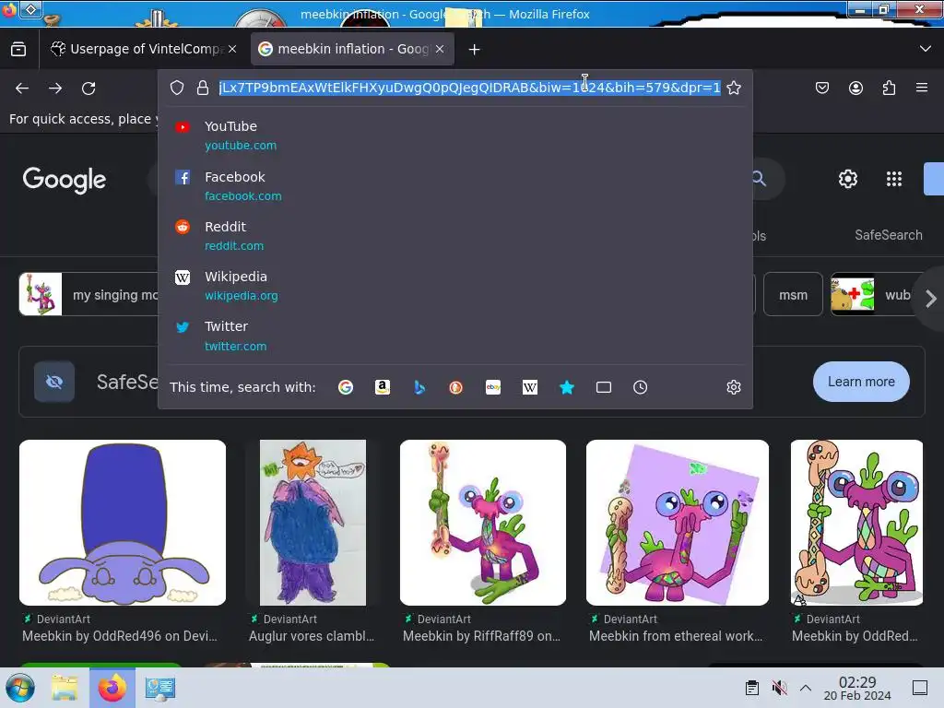Search only in open tabs icon
Image resolution: width=944 pixels, height=708 pixels.
pos(603,387)
